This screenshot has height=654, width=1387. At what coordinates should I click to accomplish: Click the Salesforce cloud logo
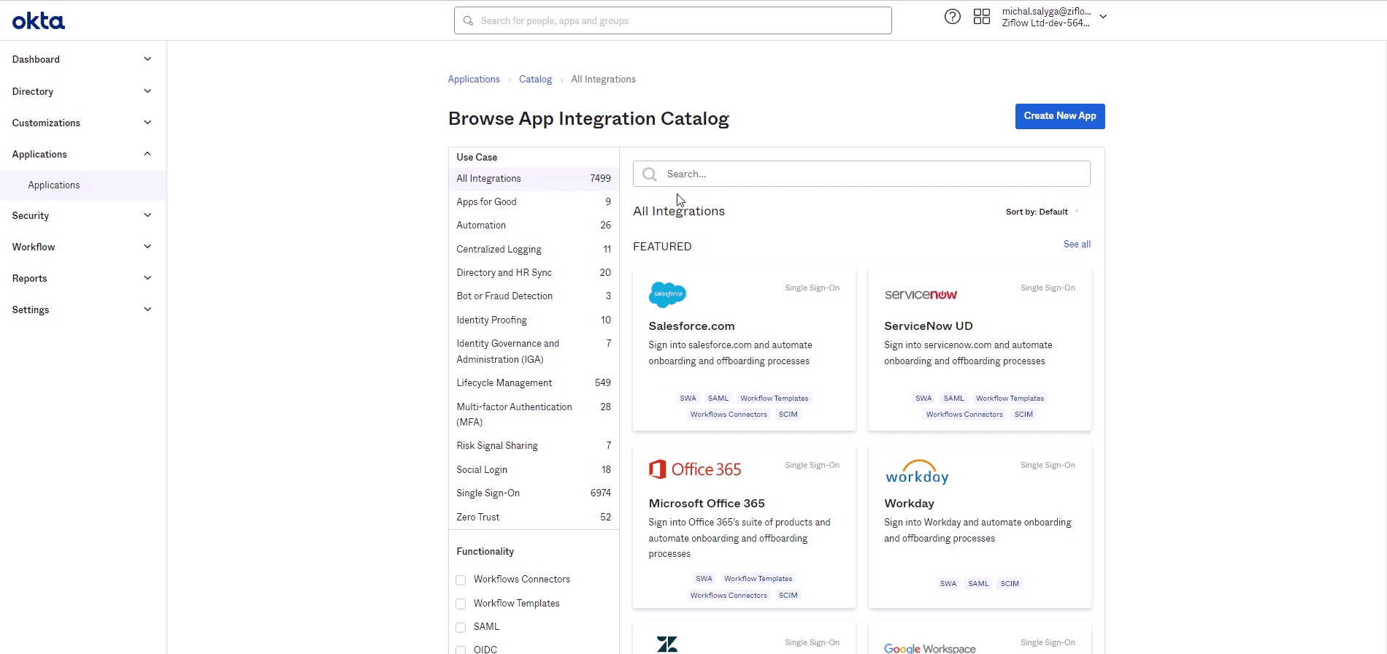[667, 294]
